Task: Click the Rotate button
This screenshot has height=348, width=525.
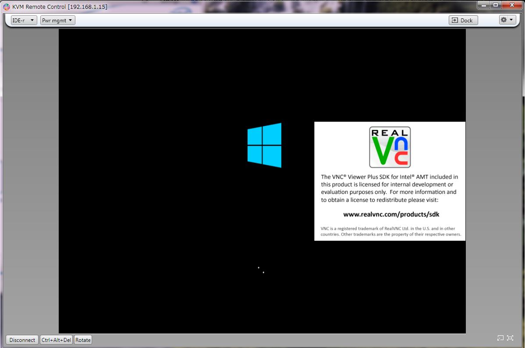Action: point(83,340)
